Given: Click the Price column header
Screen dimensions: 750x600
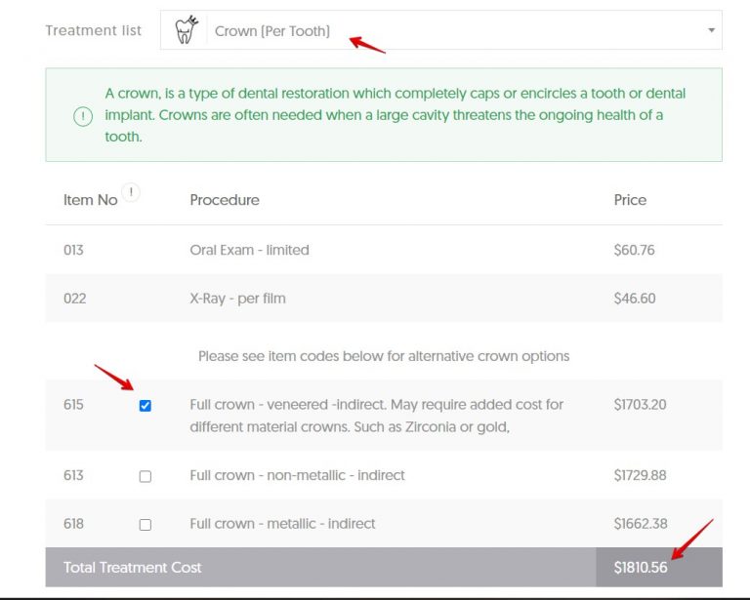Looking at the screenshot, I should tap(630, 200).
